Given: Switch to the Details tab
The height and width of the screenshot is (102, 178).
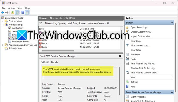Looking at the screenshot, I should [54, 62].
